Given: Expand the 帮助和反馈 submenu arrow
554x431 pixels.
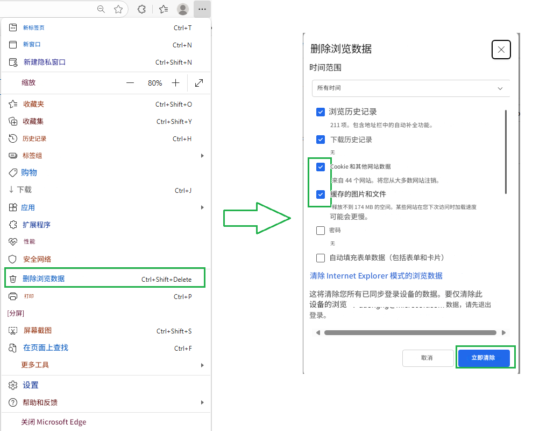Looking at the screenshot, I should 202,402.
